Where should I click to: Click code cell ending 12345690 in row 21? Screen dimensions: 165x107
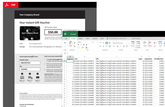84,105
